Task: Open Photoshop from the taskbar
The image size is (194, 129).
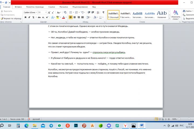Action: pos(76,126)
